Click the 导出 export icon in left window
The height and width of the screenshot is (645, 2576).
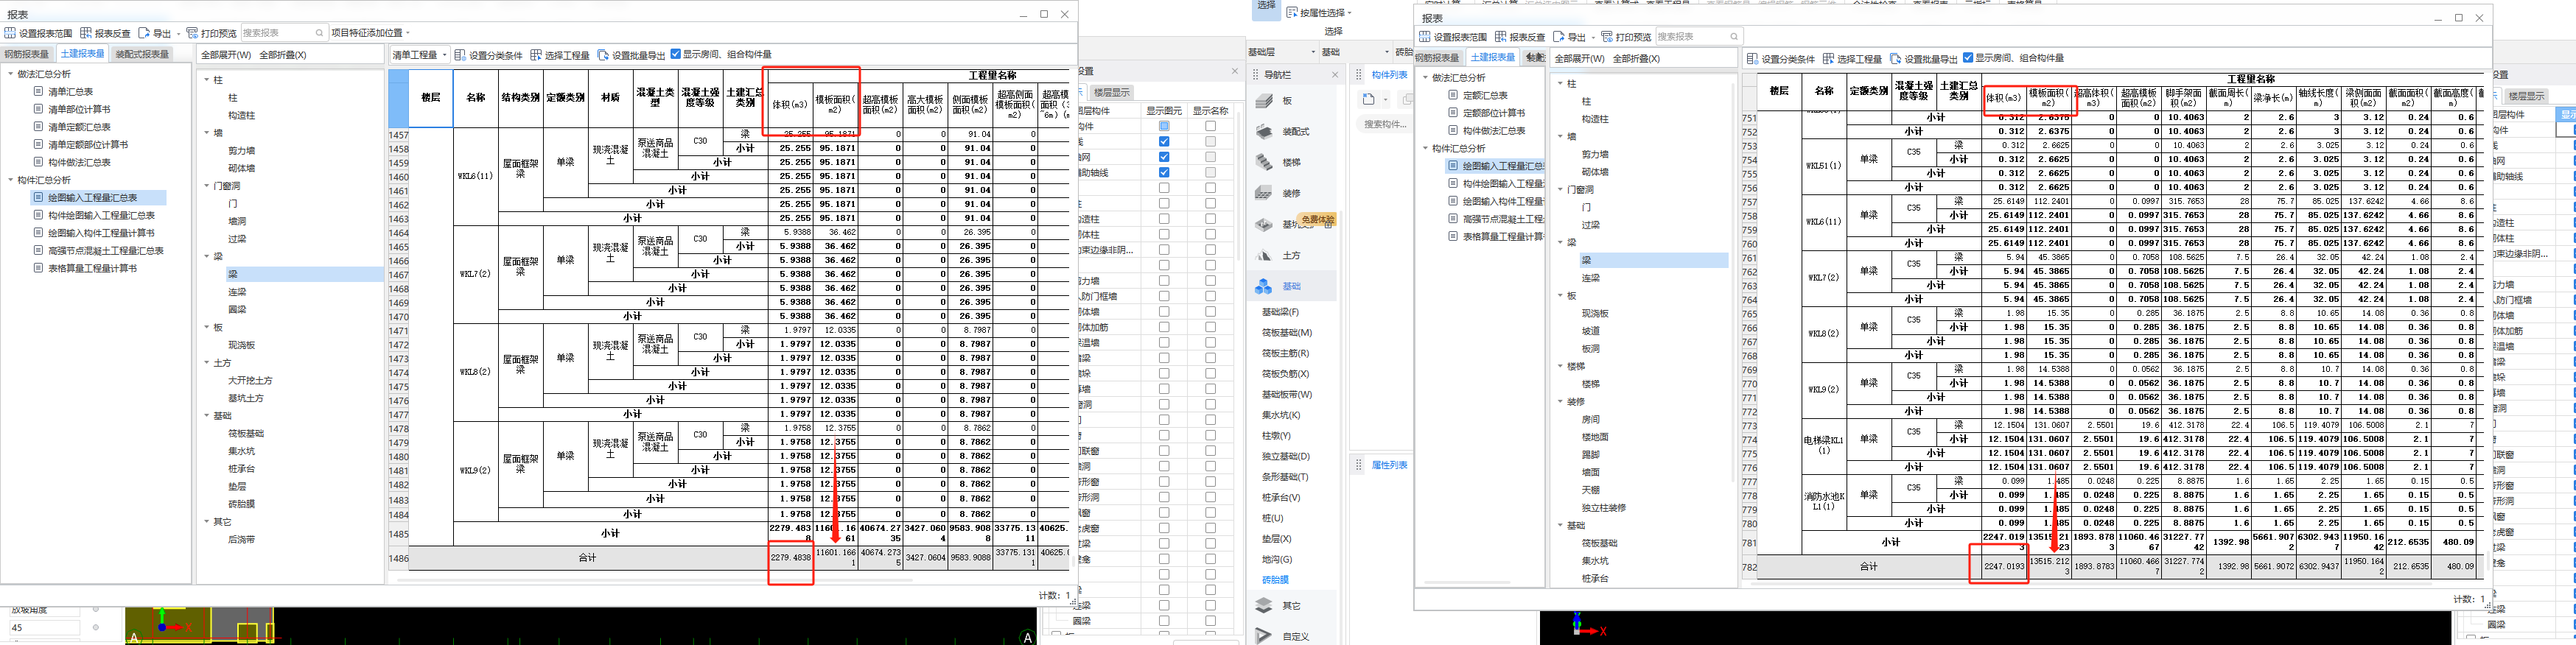[144, 33]
